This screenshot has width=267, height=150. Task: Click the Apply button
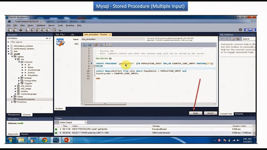coord(196,113)
